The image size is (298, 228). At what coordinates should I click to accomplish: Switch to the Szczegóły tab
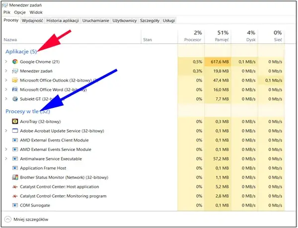(x=149, y=20)
